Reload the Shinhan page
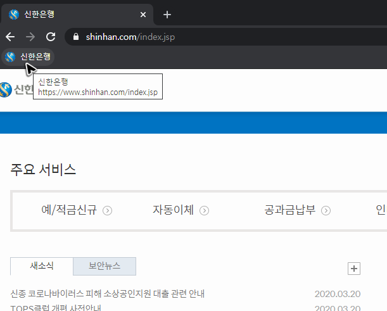 [x=51, y=37]
